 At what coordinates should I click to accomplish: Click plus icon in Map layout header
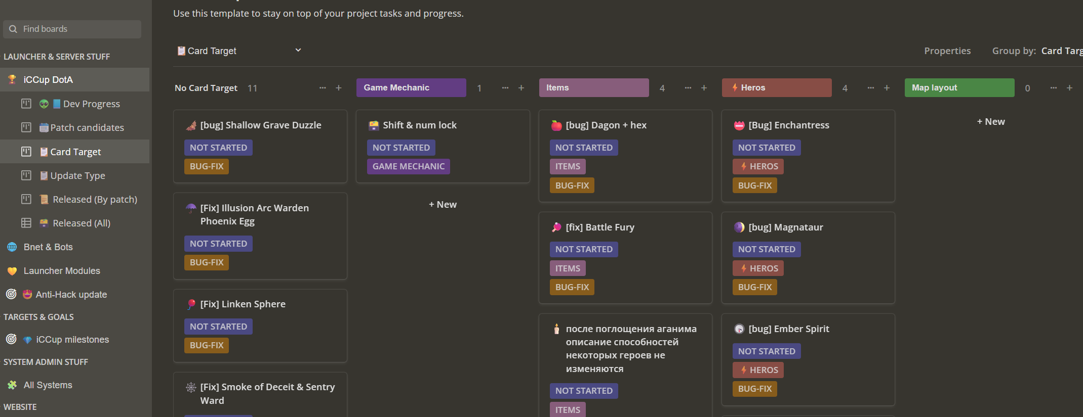1069,88
